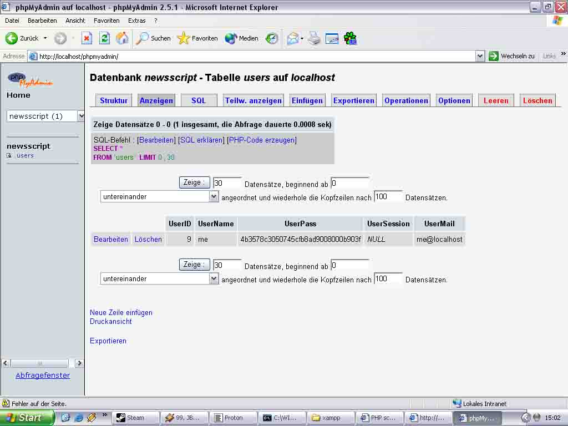Open the browser History icon

(x=272, y=38)
